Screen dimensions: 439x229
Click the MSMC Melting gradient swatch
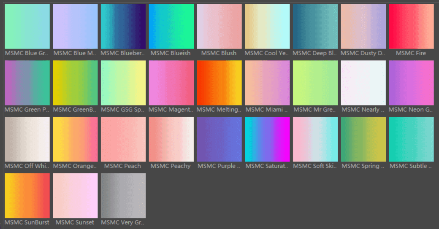(x=219, y=83)
